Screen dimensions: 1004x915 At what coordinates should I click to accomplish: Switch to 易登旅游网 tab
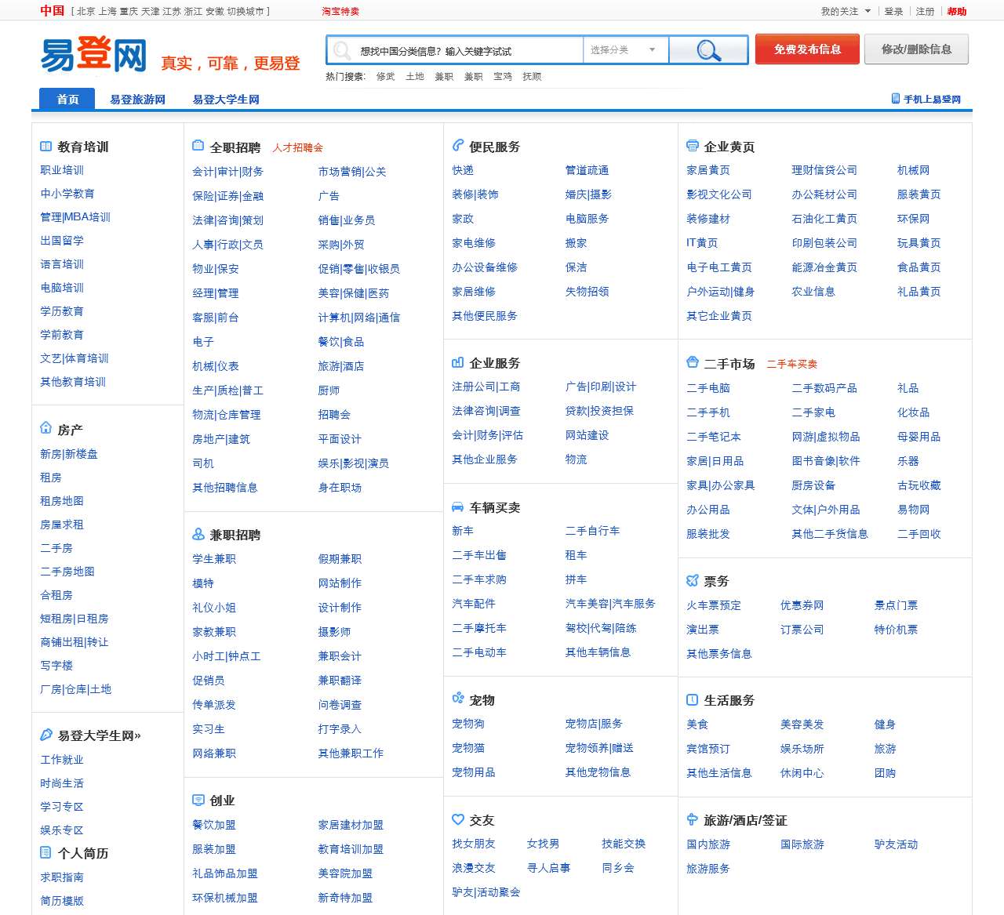tap(137, 100)
